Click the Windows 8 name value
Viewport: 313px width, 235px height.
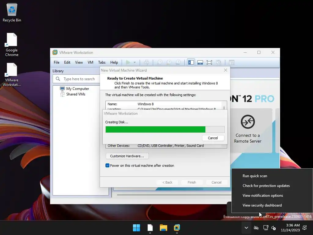pyautogui.click(x=145, y=104)
